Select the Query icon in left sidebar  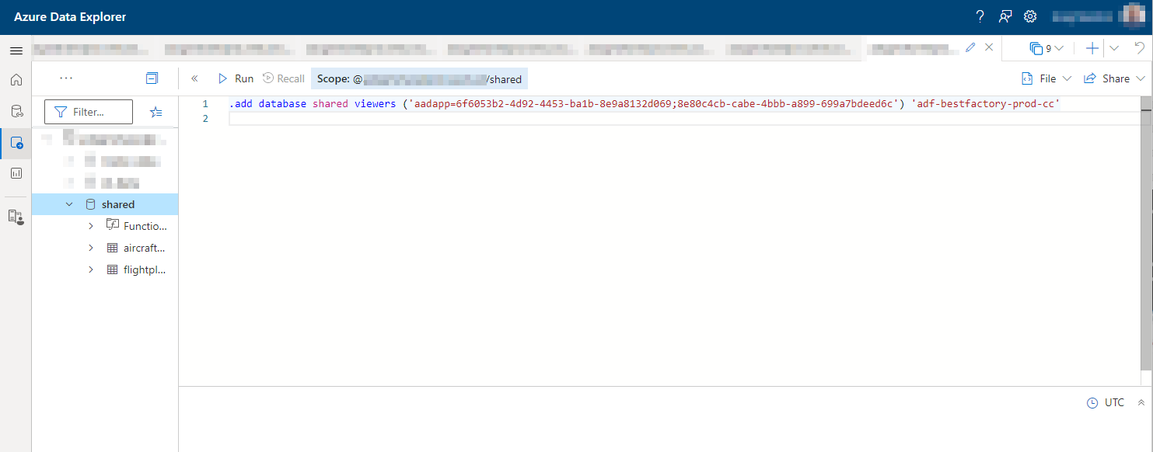pyautogui.click(x=16, y=142)
